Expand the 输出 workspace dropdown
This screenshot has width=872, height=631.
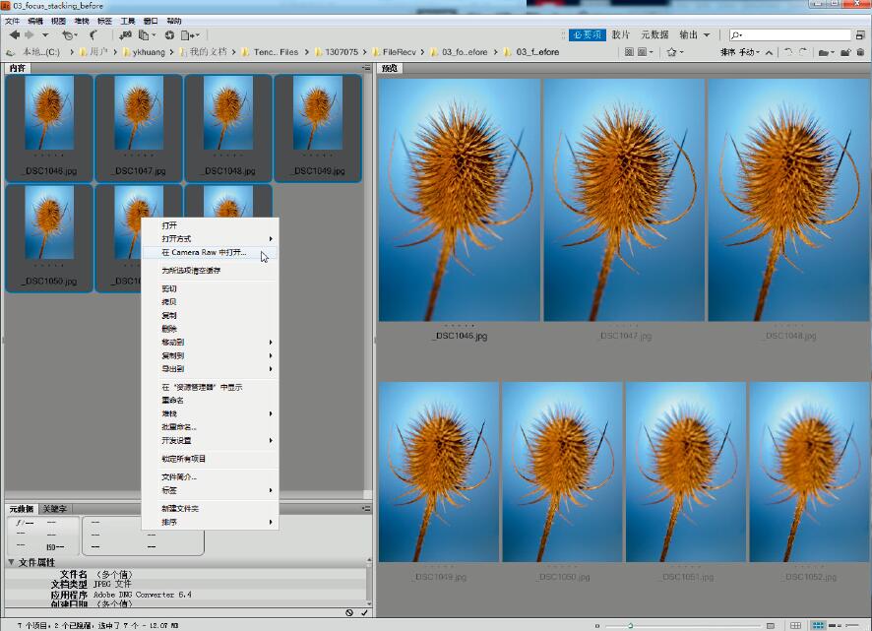click(x=707, y=34)
